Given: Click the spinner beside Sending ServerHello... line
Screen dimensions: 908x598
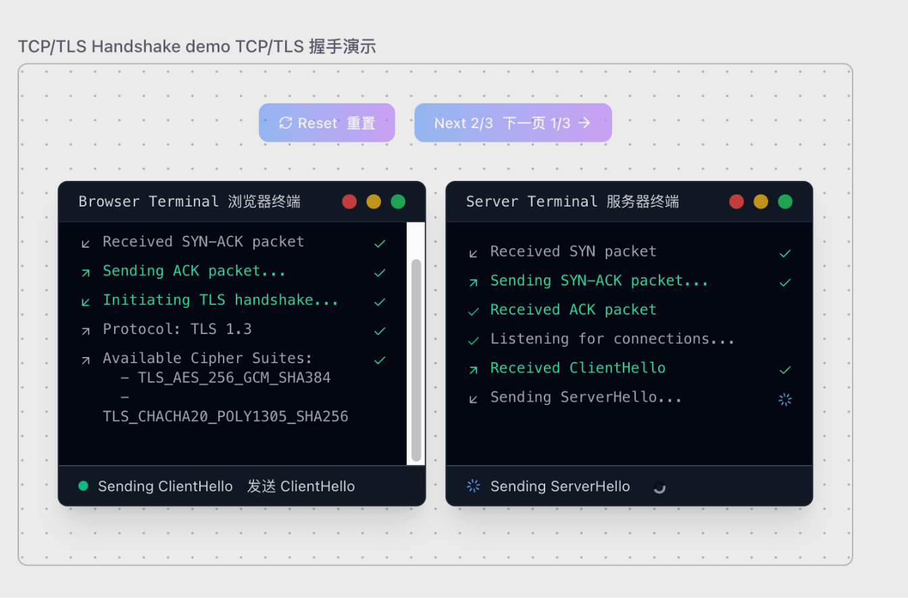Looking at the screenshot, I should (785, 400).
